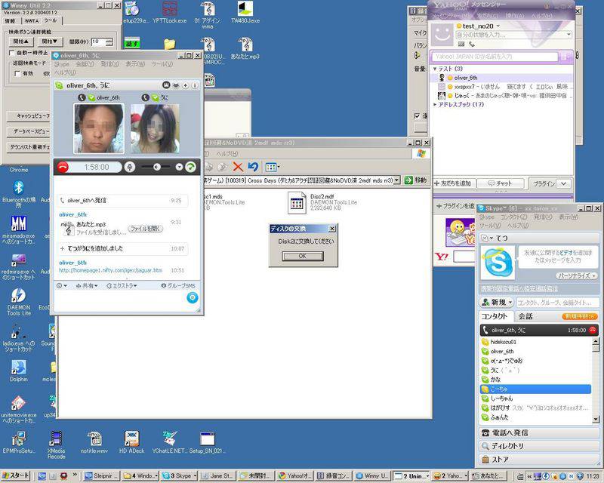Switch to the WWTA tab in Winny Util
This screenshot has height=483, width=604.
(32, 20)
